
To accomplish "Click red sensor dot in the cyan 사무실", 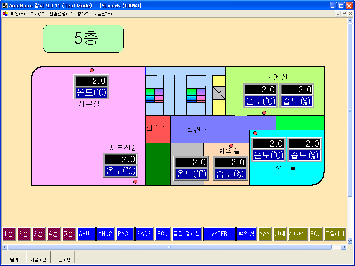I will 256,133.
